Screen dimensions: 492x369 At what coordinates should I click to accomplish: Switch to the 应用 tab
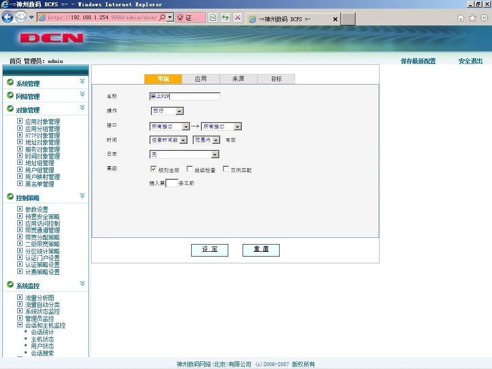point(201,79)
